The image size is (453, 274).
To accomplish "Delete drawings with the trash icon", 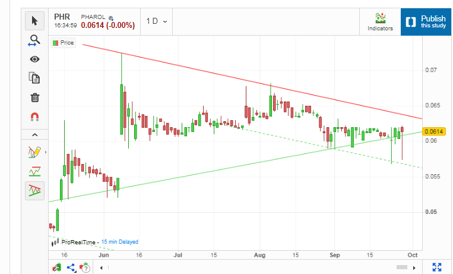I will click(x=34, y=97).
